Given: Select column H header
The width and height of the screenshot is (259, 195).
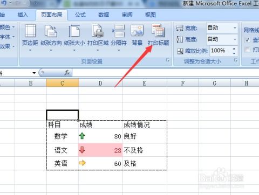Looking at the screenshot, I should coord(246,83).
